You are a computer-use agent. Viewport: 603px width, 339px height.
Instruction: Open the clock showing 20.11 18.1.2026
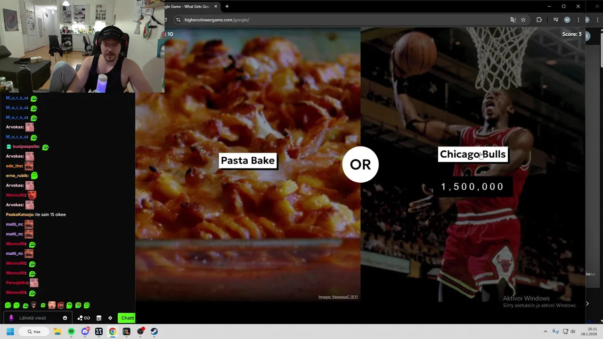[589, 331]
